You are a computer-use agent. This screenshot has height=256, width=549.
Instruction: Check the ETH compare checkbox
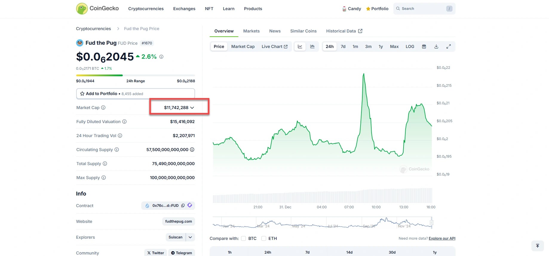point(264,238)
